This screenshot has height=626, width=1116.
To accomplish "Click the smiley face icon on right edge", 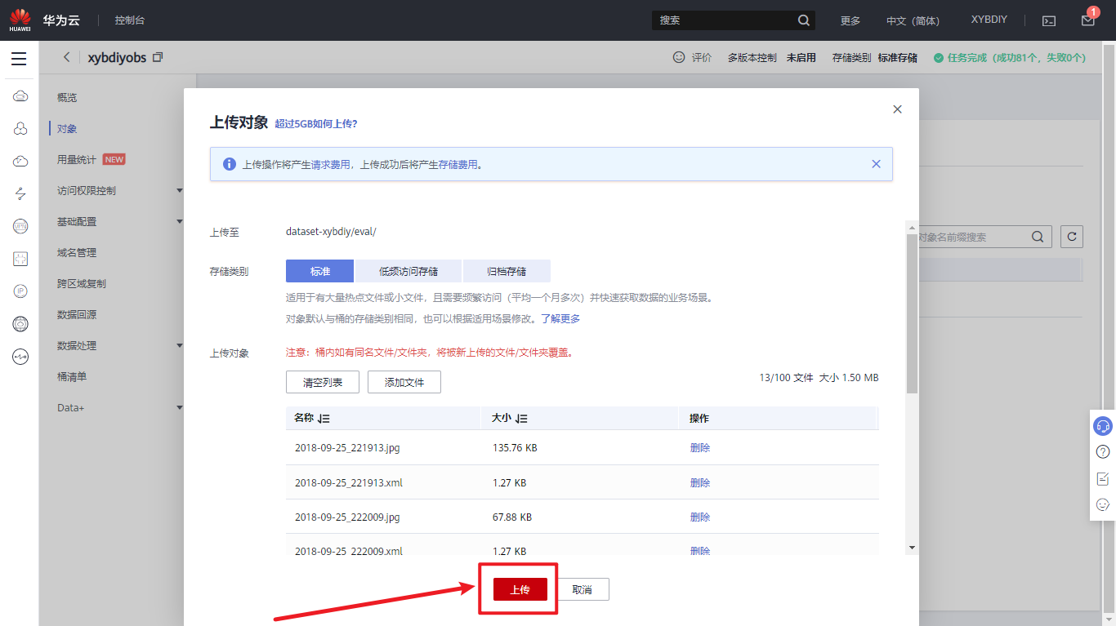I will coord(1103,504).
